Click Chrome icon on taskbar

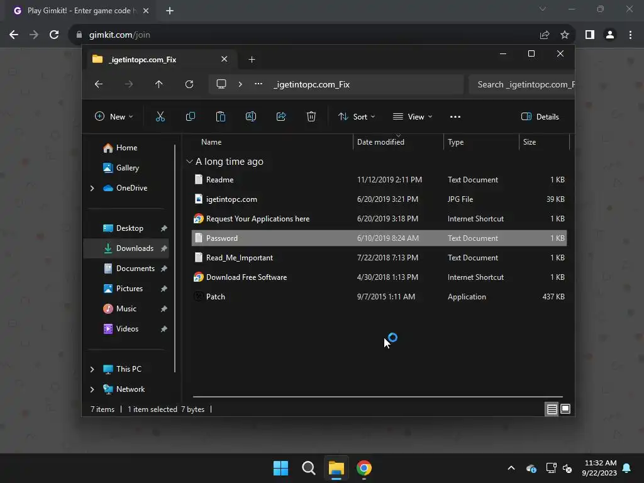click(364, 468)
